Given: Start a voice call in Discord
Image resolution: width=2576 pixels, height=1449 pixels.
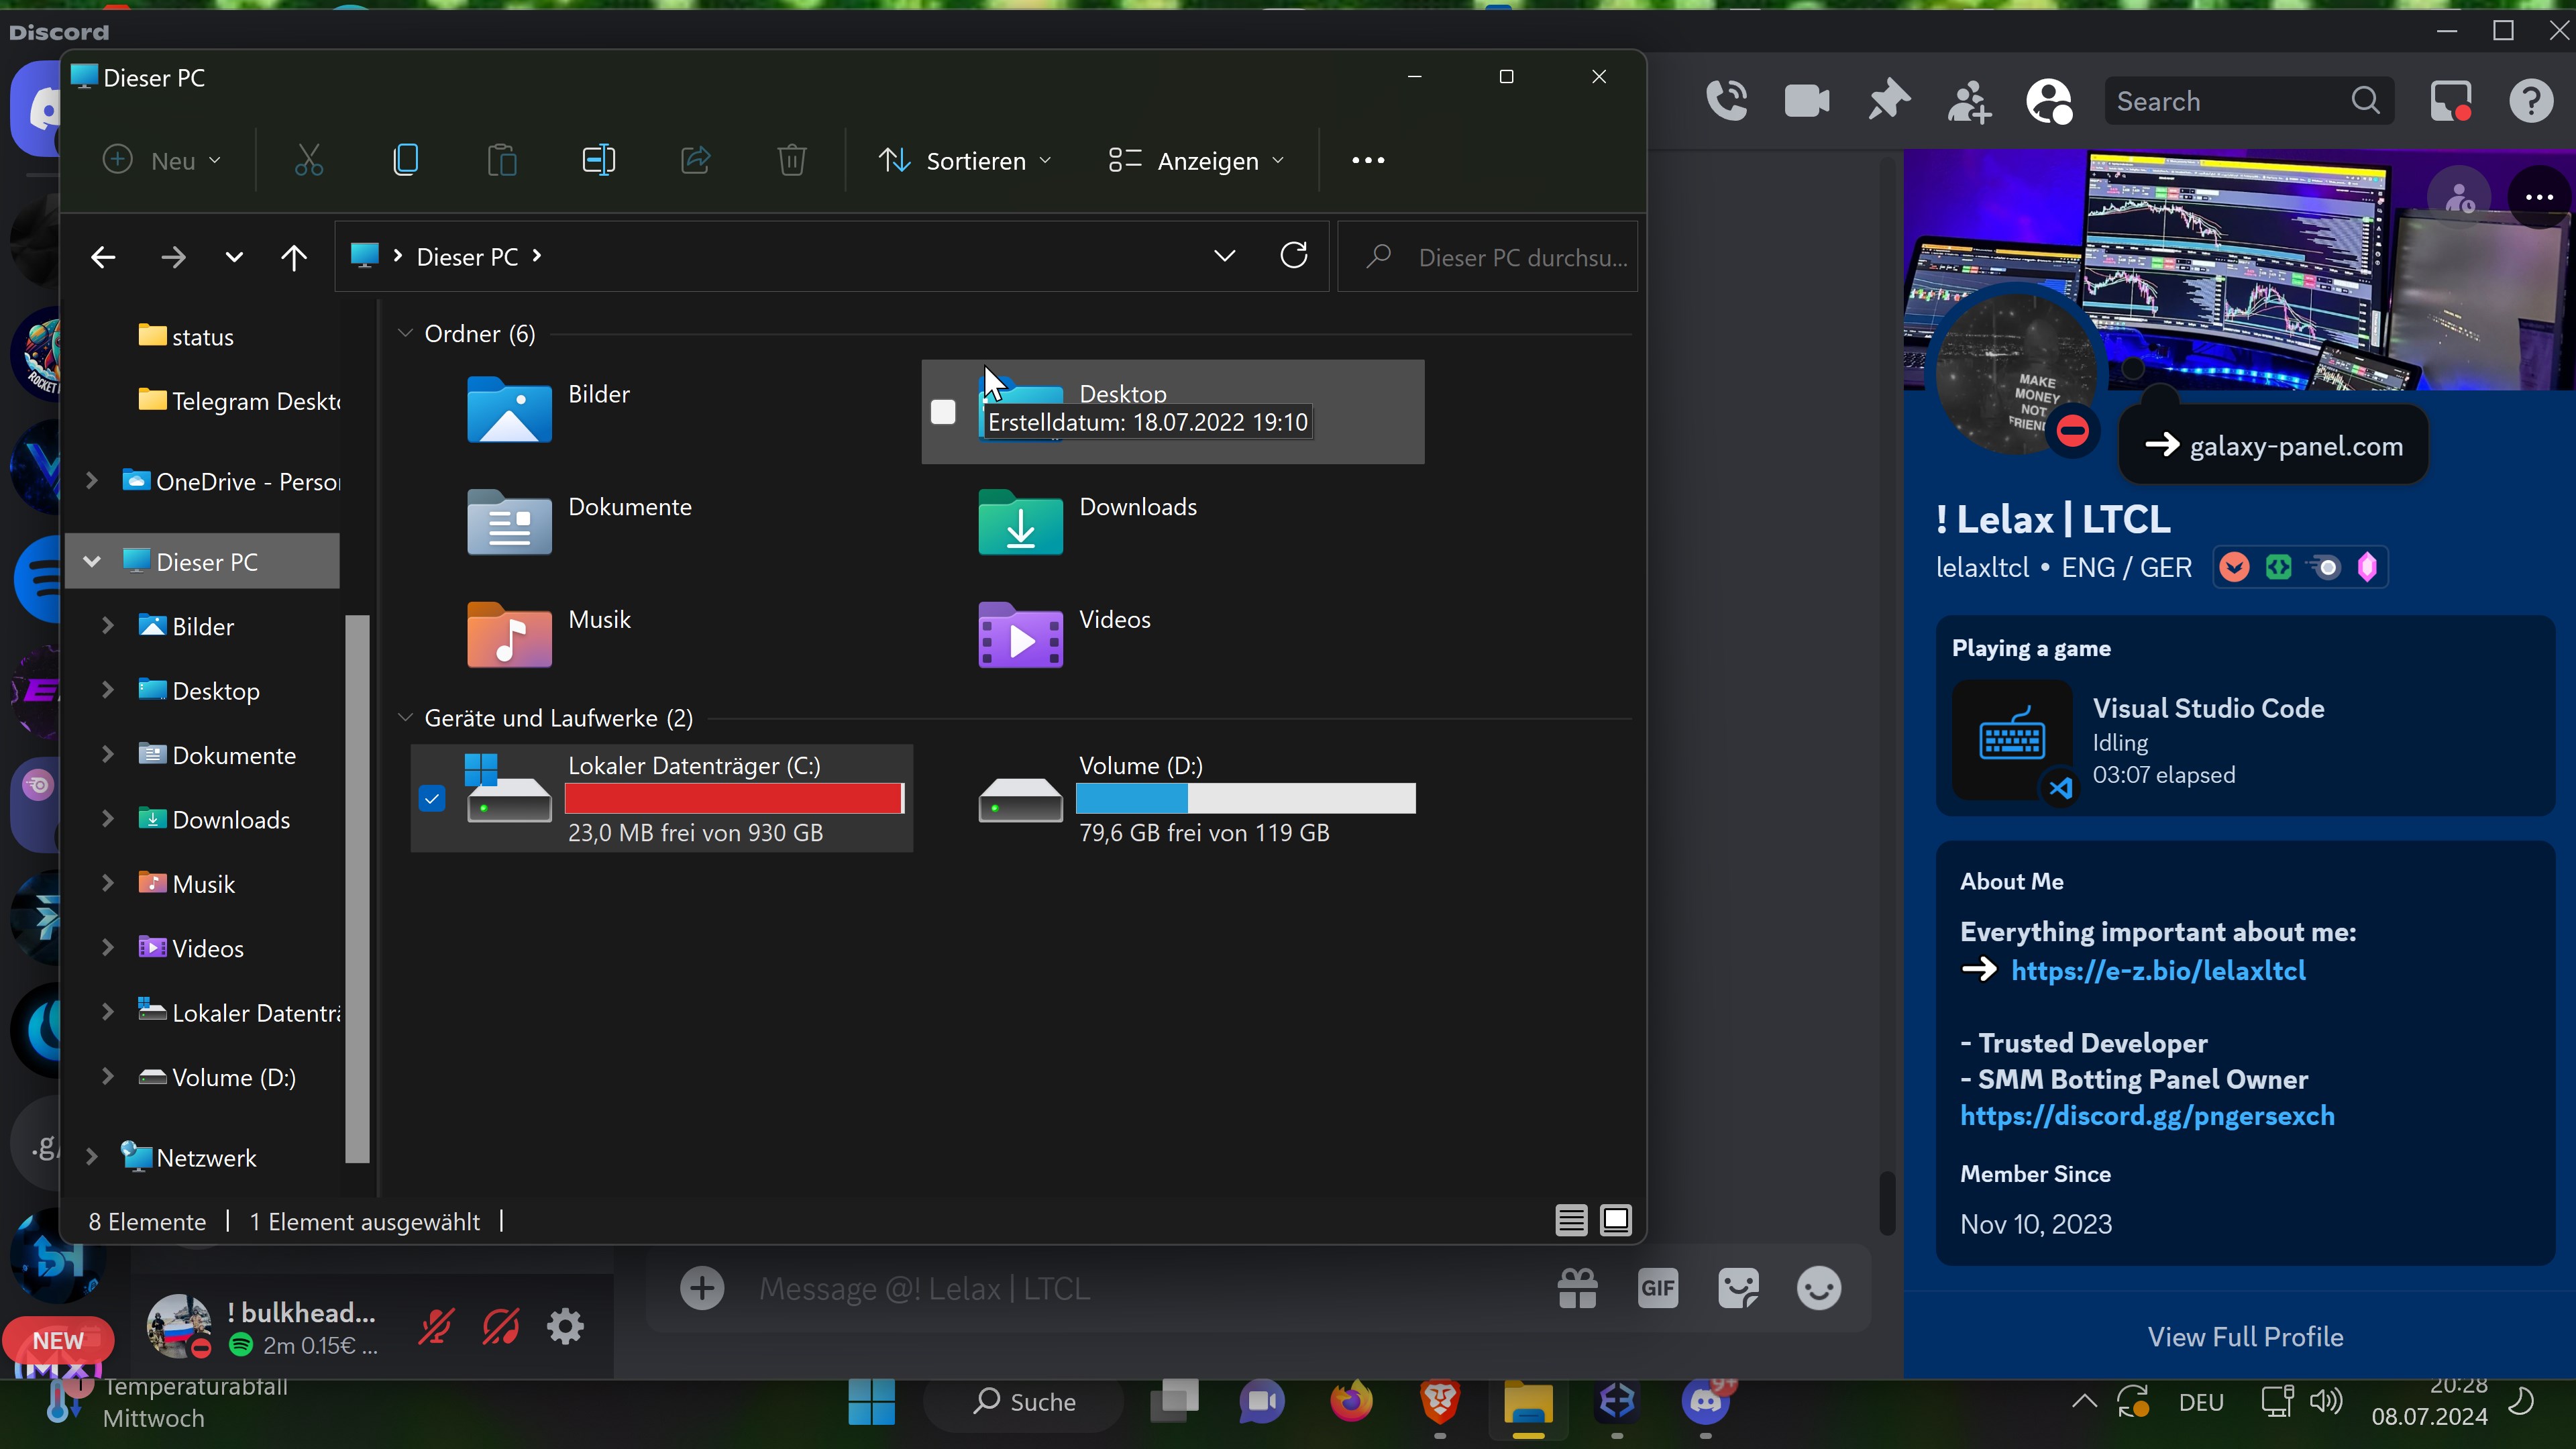Looking at the screenshot, I should point(1726,101).
